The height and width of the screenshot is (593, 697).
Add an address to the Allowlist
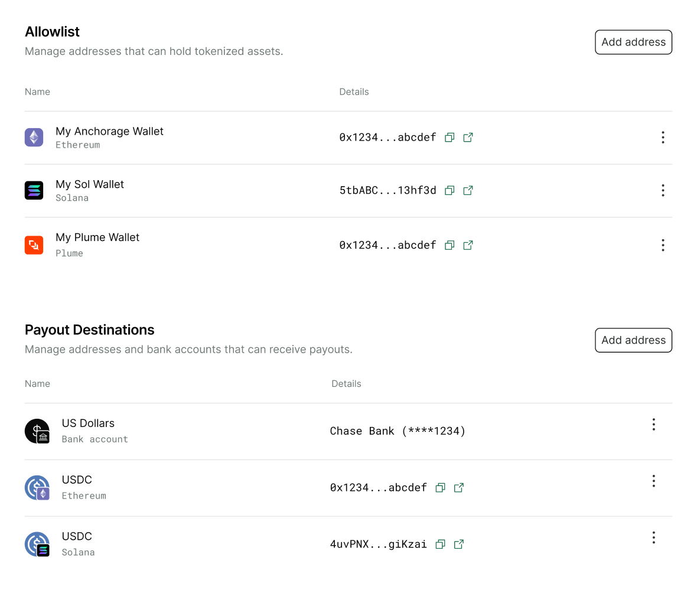click(x=633, y=42)
